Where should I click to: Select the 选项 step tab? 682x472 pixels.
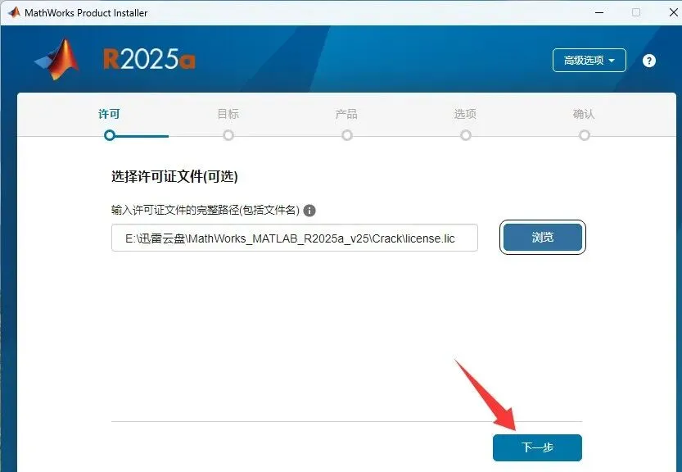(x=465, y=114)
